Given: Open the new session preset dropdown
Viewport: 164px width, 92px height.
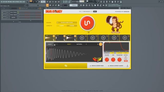Looking at the screenshot, I should click(x=86, y=11).
